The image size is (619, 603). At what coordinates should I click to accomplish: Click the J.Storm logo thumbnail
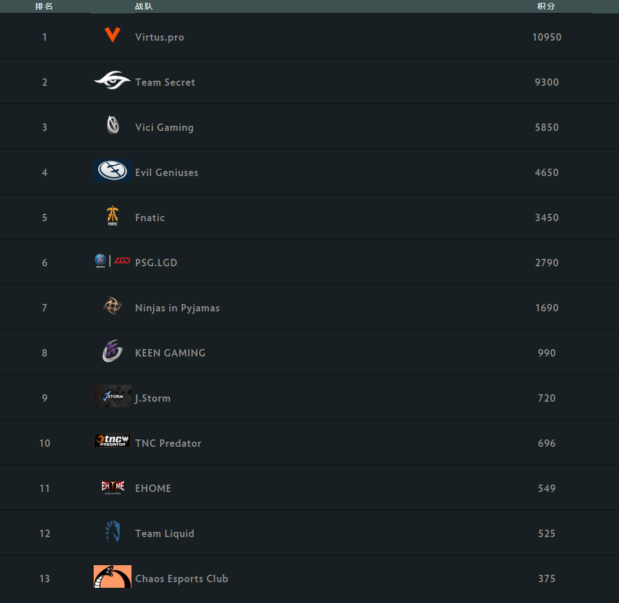point(112,396)
